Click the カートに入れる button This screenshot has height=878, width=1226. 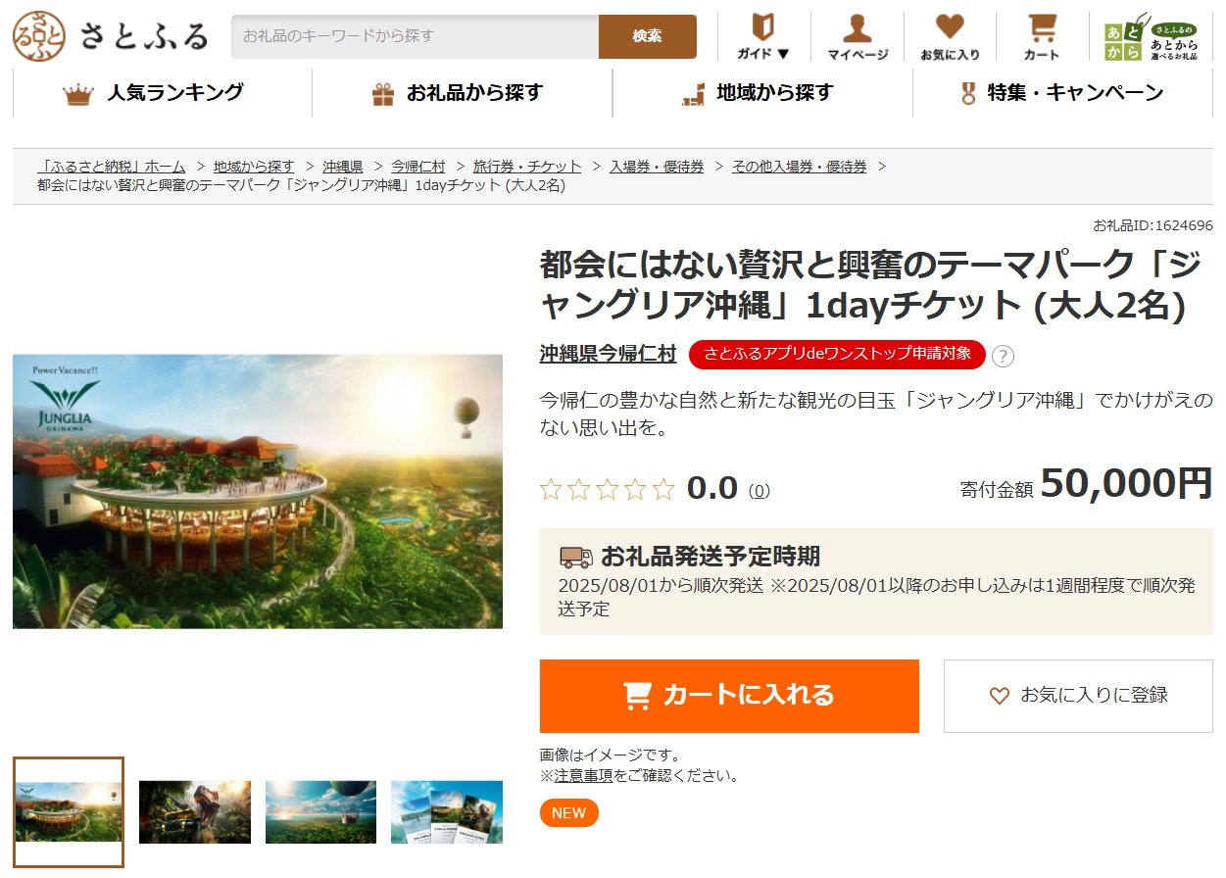click(x=729, y=696)
